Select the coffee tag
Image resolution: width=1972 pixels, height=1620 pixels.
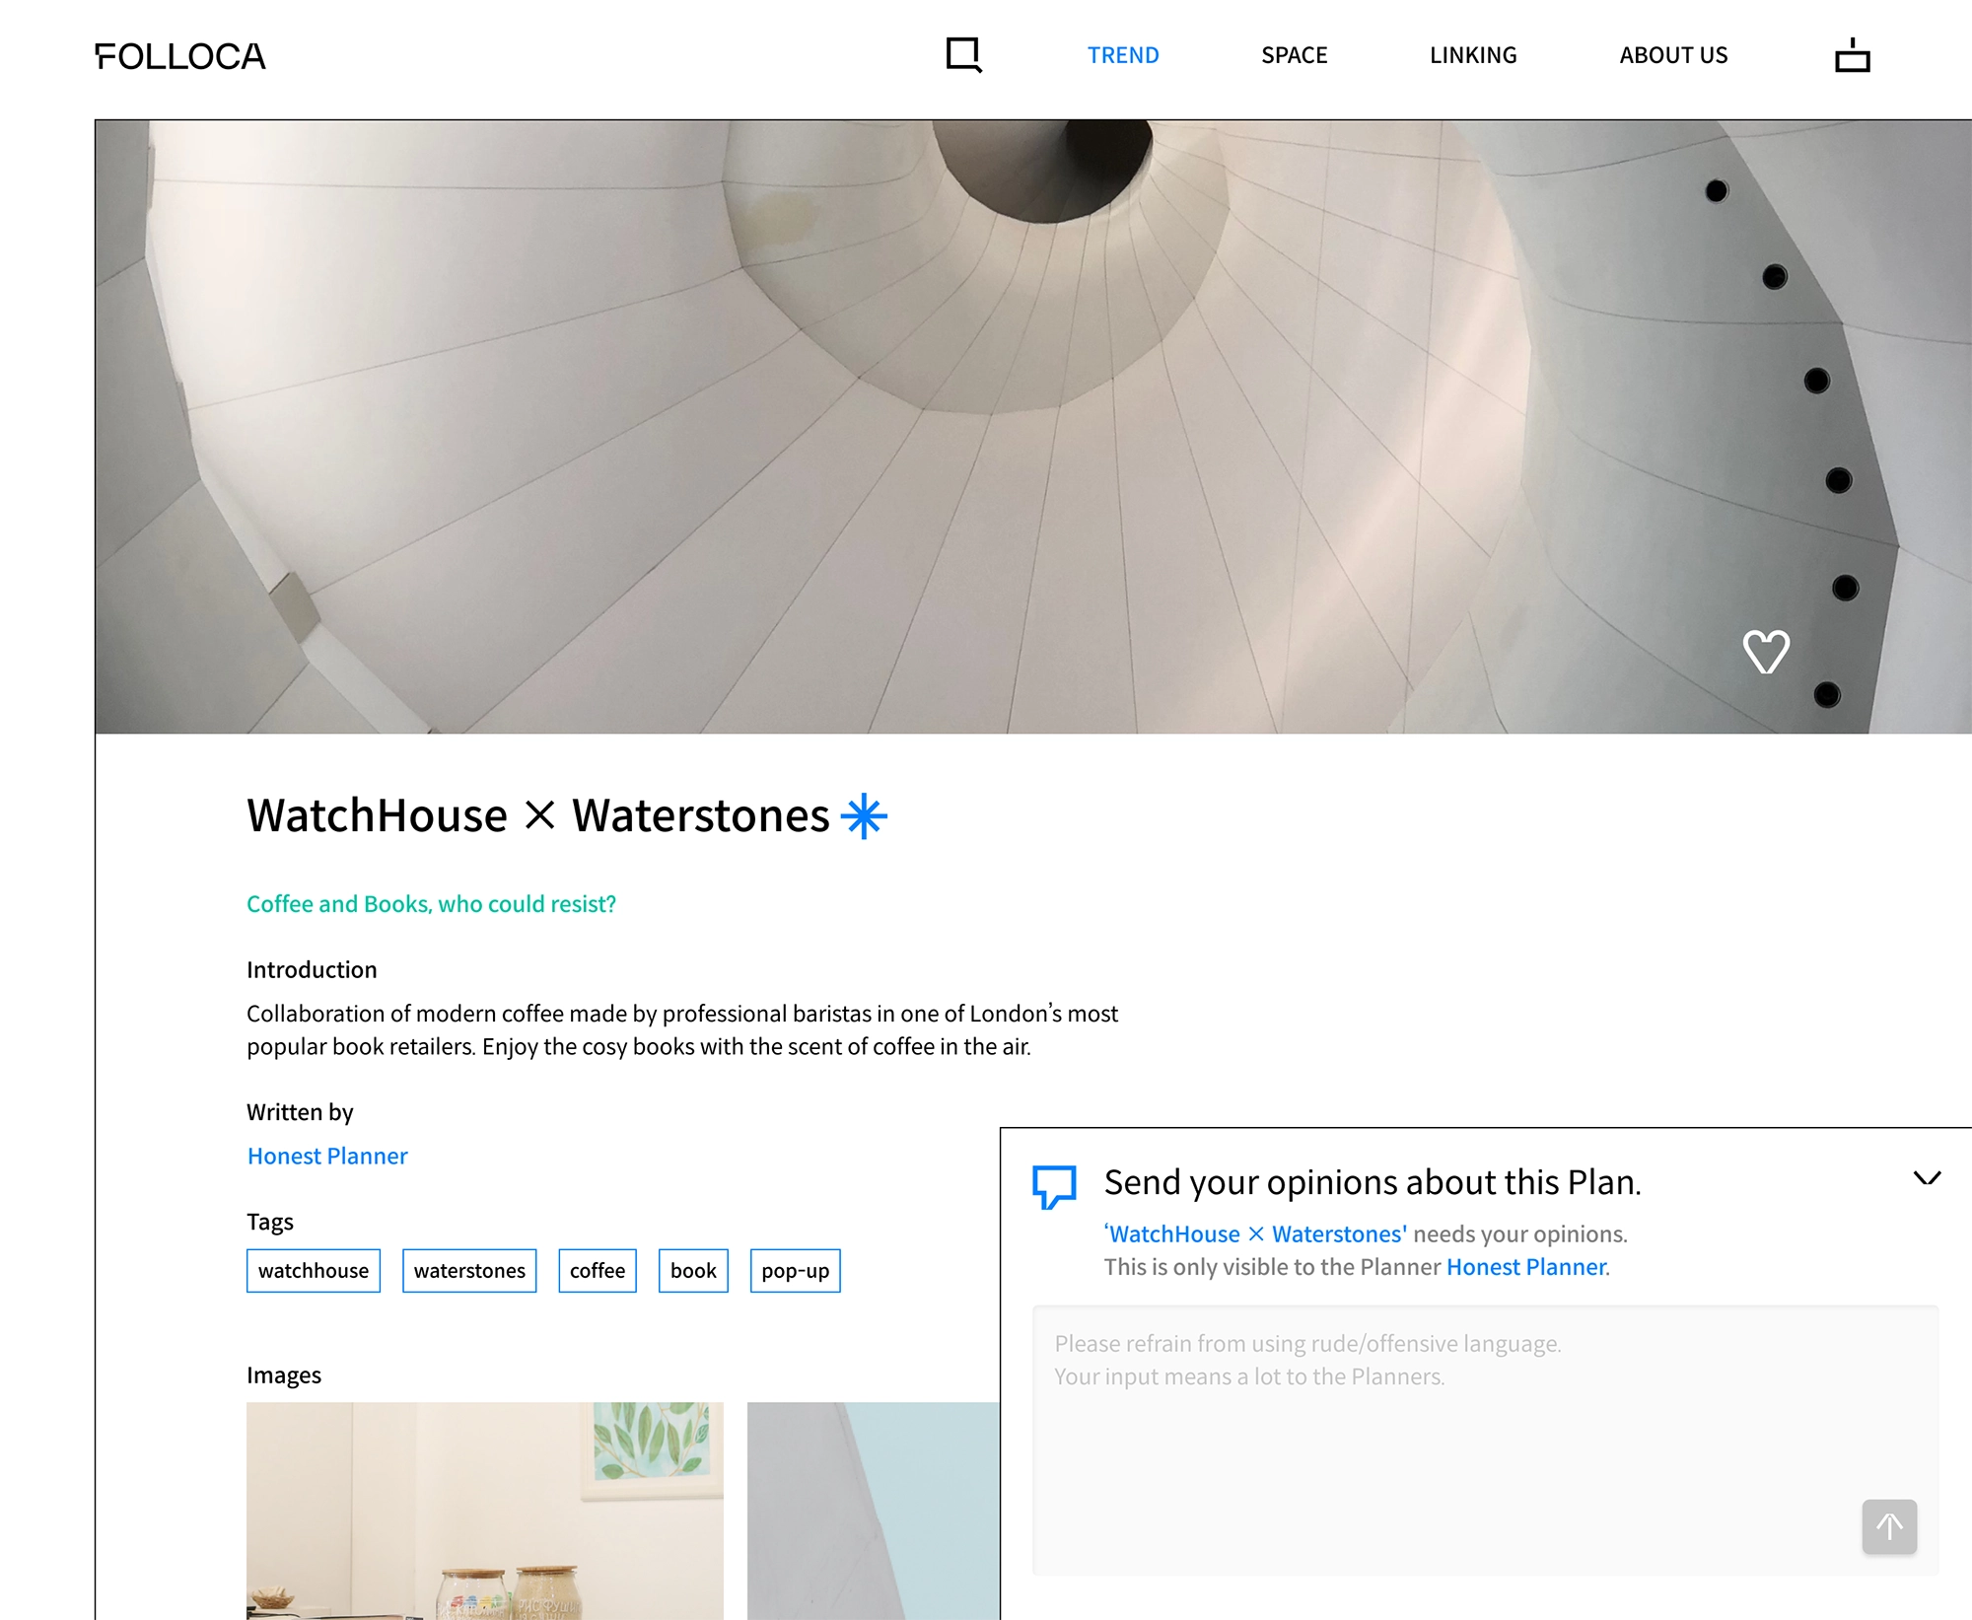coord(598,1270)
